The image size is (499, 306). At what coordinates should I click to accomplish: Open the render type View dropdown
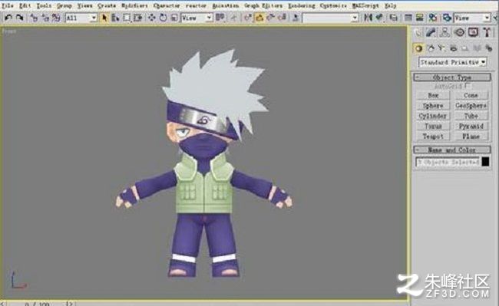pos(472,18)
